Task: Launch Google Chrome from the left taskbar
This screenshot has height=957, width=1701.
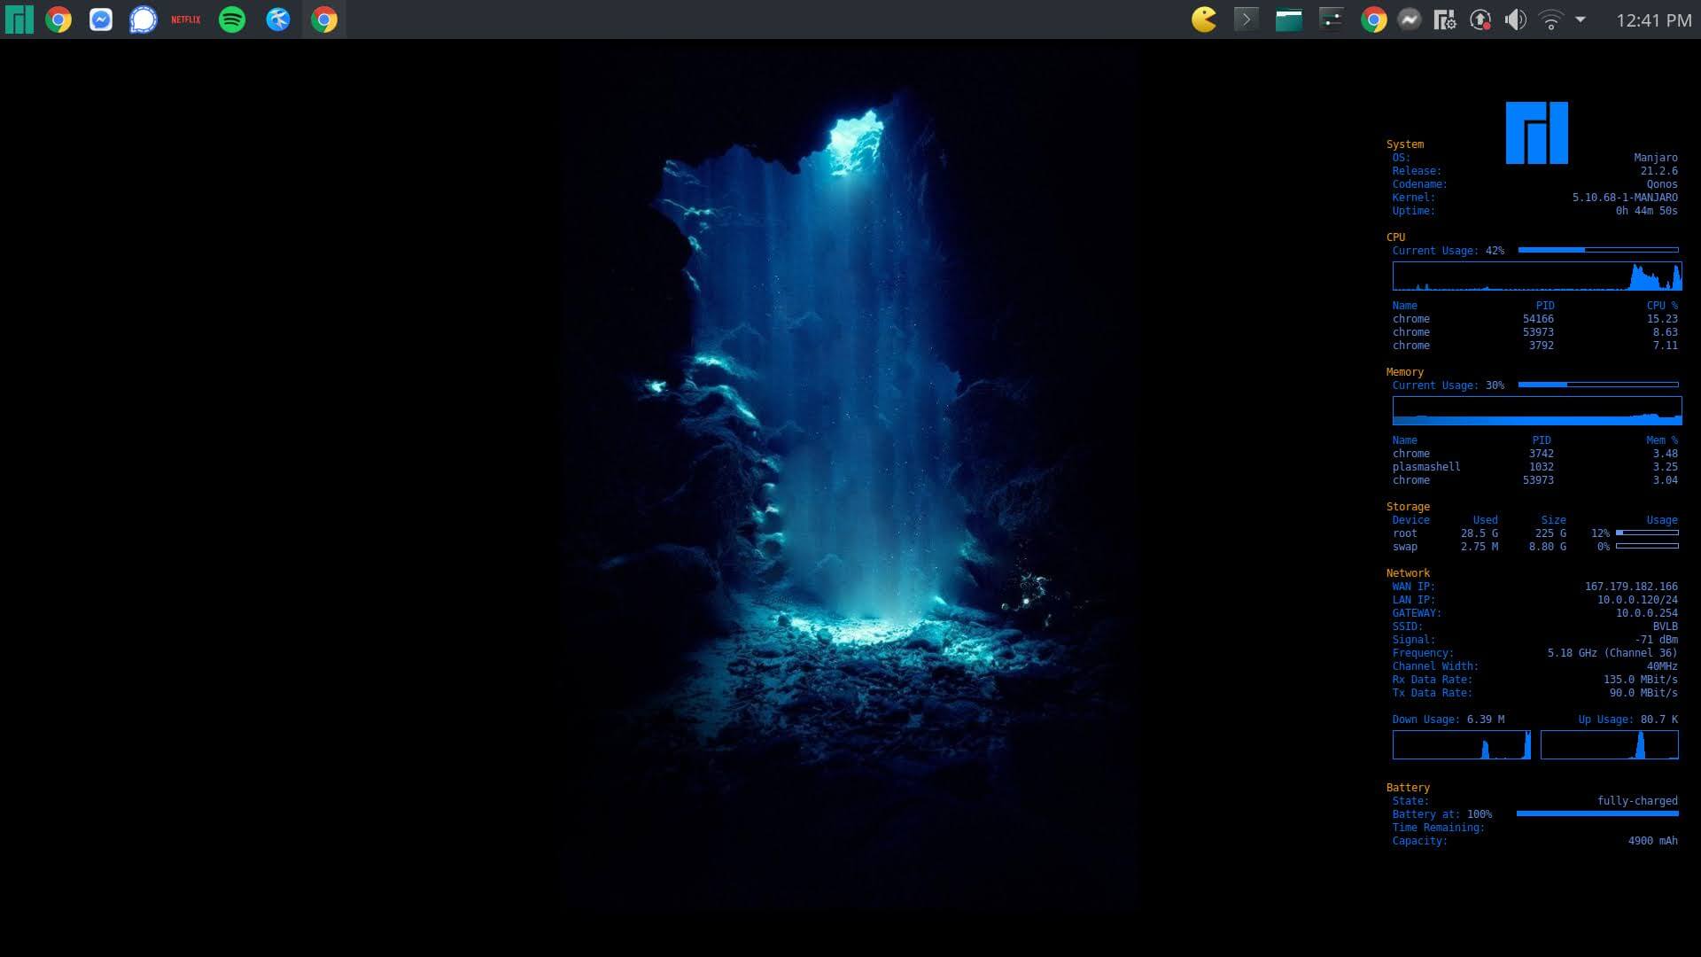Action: coord(58,19)
